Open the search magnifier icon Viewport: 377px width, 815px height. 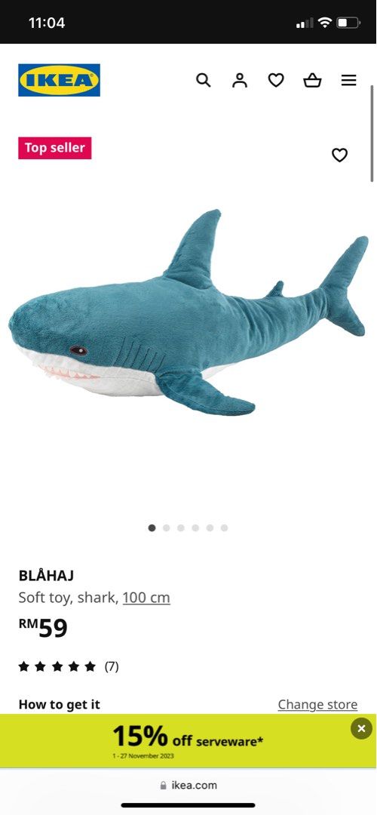coord(203,80)
